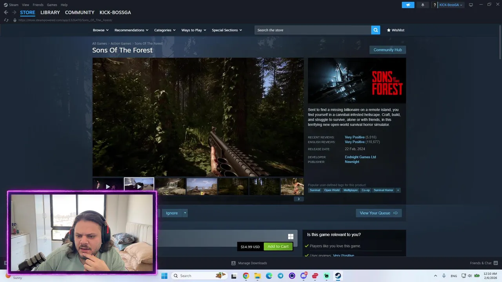Click English reviews Very Positive link

[x=355, y=142]
